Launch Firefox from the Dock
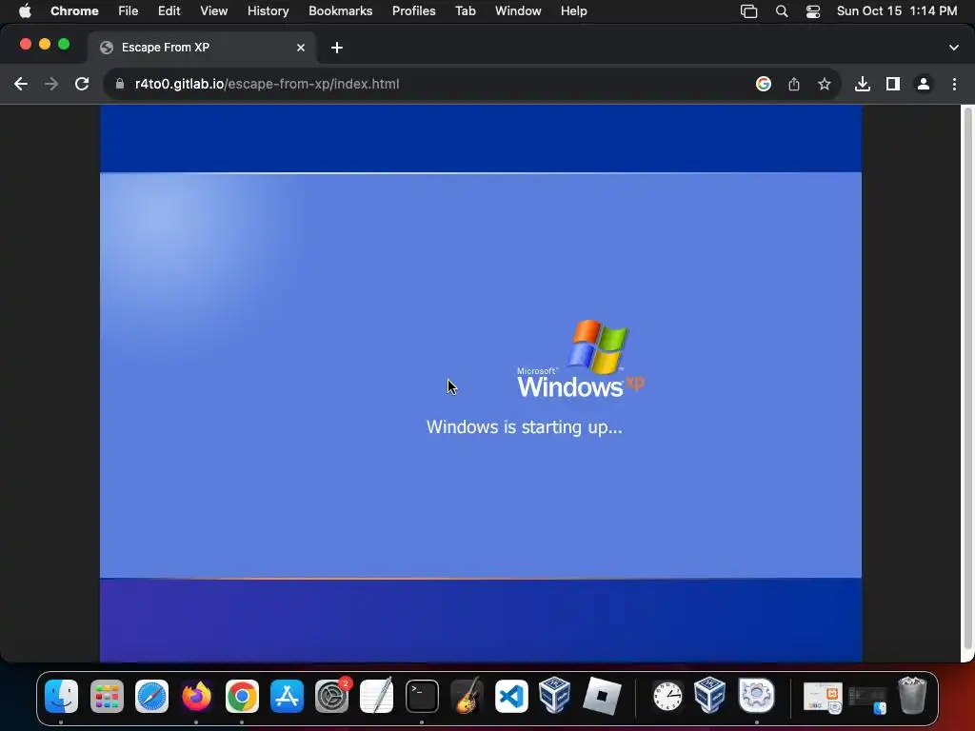975x731 pixels. pyautogui.click(x=196, y=696)
